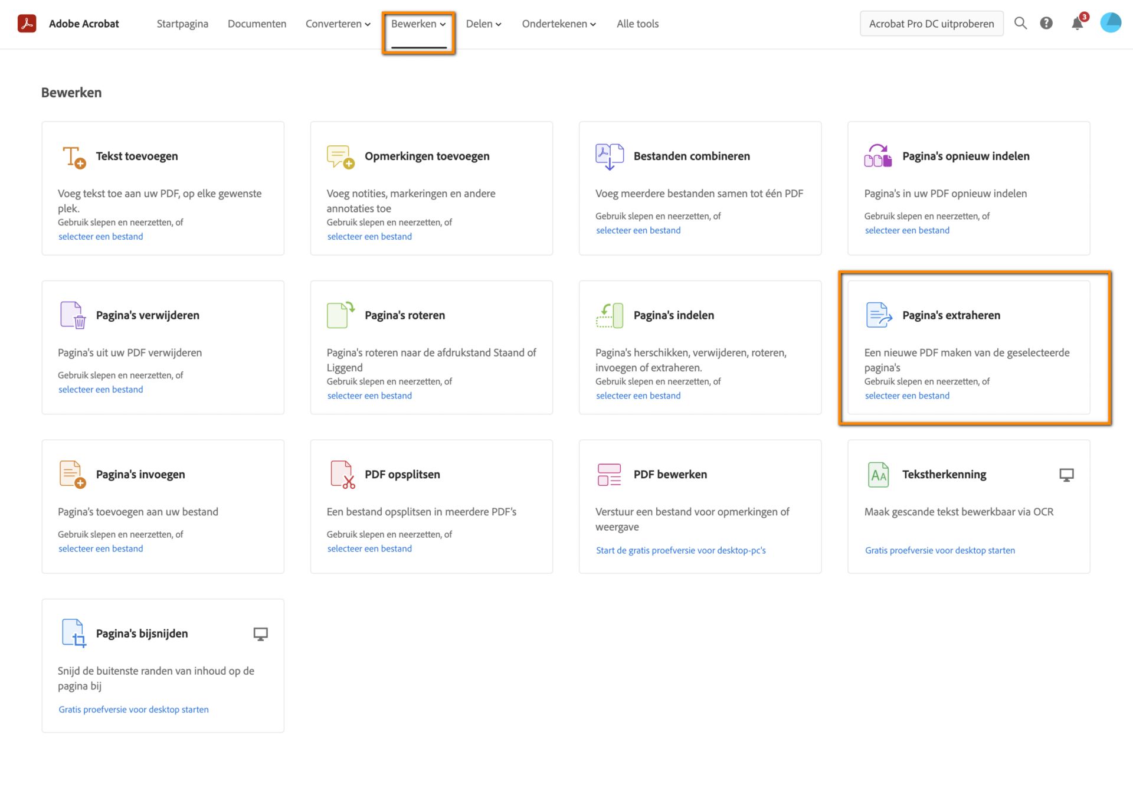Image resolution: width=1133 pixels, height=794 pixels.
Task: Click 'Start de gratis proefversie voor desktop-pc's' link
Action: click(680, 551)
